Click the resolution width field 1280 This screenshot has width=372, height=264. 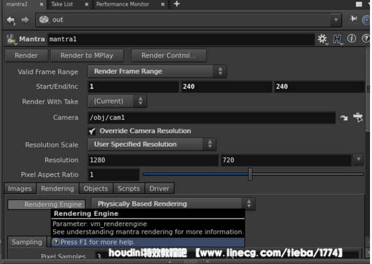pos(153,160)
